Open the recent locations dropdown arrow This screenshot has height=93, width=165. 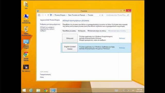tap(45, 15)
